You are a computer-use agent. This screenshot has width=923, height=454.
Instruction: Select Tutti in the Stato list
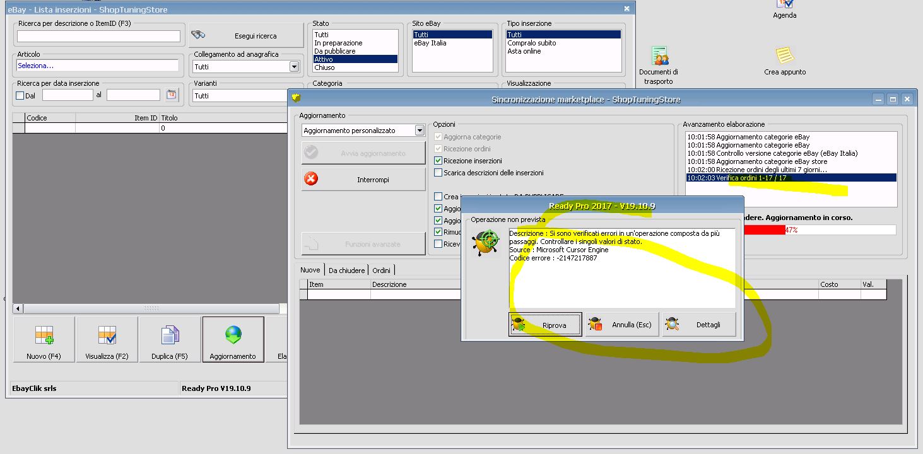point(356,35)
